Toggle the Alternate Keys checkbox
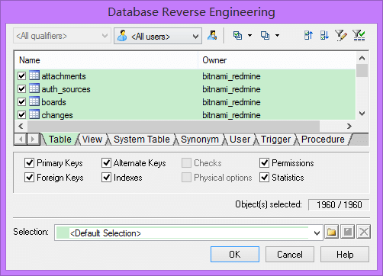Image resolution: width=383 pixels, height=276 pixels. pos(106,163)
